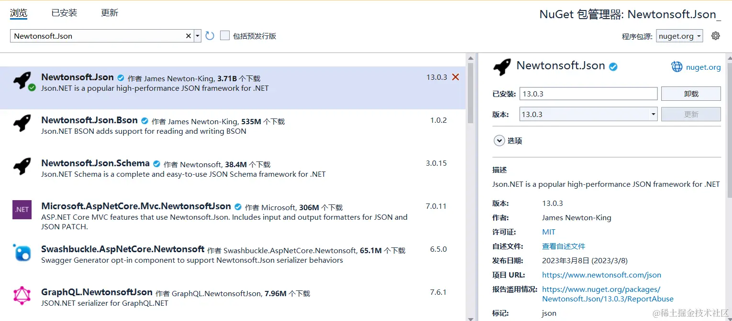
Task: Click the globe icon beside nuget.org
Action: click(x=677, y=67)
